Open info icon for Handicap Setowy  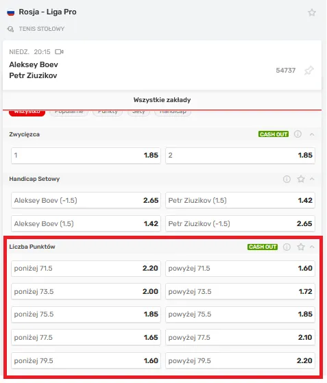(287, 179)
